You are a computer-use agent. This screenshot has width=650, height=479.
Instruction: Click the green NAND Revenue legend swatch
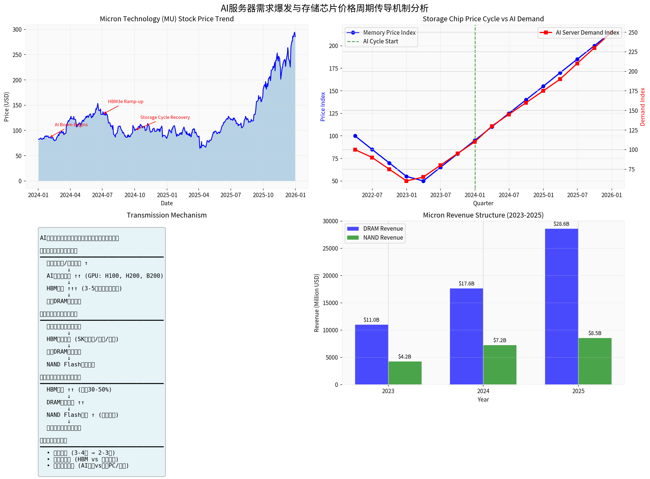pyautogui.click(x=353, y=238)
